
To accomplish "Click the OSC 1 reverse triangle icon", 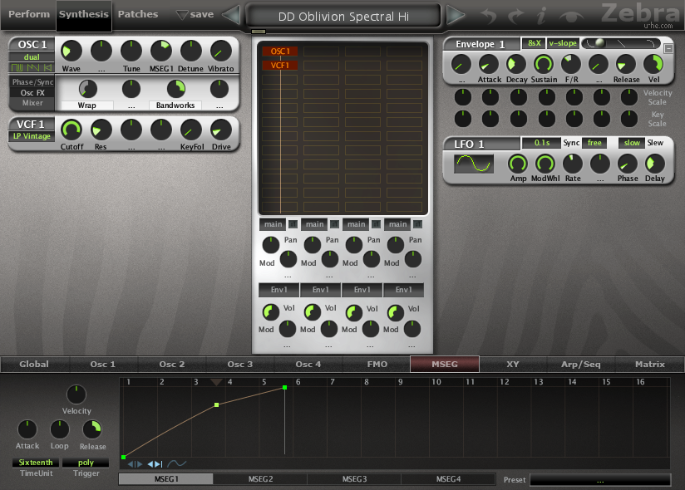I will [47, 67].
